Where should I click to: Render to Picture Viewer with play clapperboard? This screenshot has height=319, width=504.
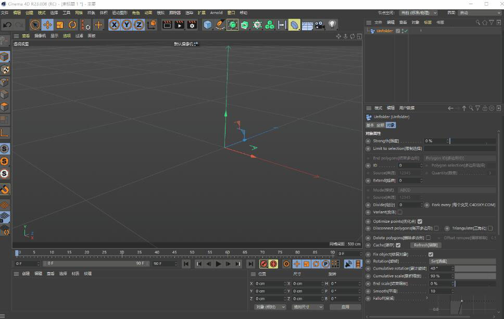click(179, 25)
